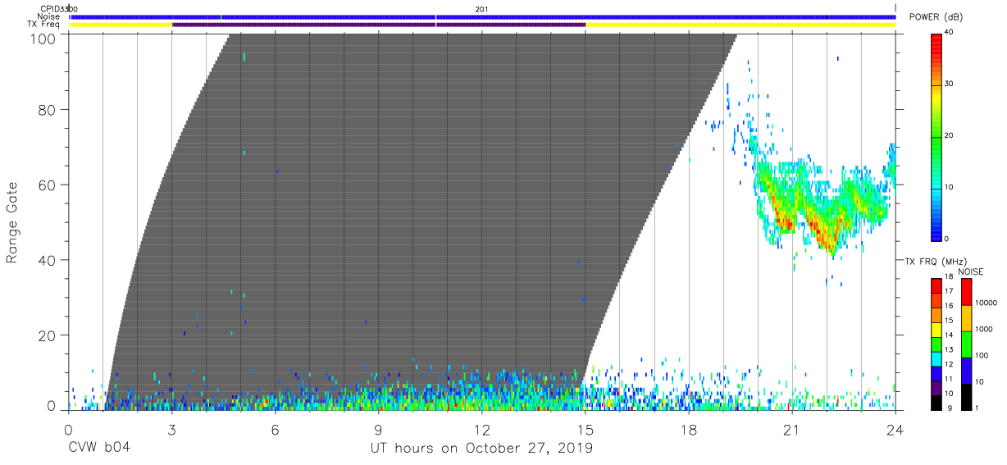Viewport: 1007px width, 465px height.
Task: Click the POWER (dB) colorbar title
Action: 936,17
